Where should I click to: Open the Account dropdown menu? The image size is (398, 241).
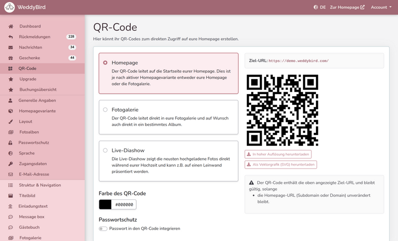[381, 7]
